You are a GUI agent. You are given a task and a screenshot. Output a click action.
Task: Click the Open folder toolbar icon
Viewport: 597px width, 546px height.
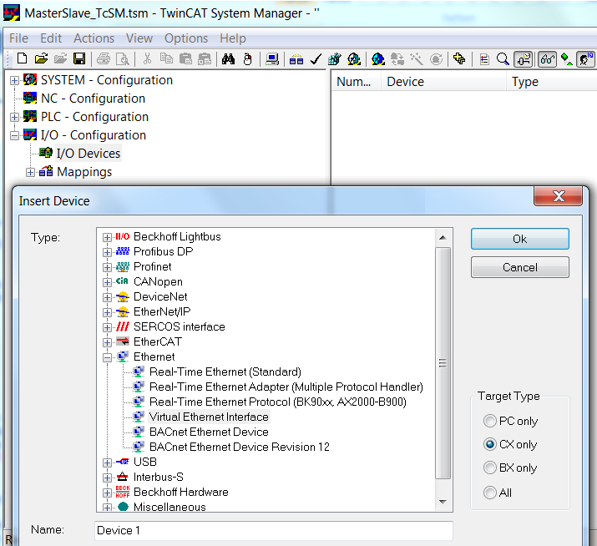(x=41, y=59)
